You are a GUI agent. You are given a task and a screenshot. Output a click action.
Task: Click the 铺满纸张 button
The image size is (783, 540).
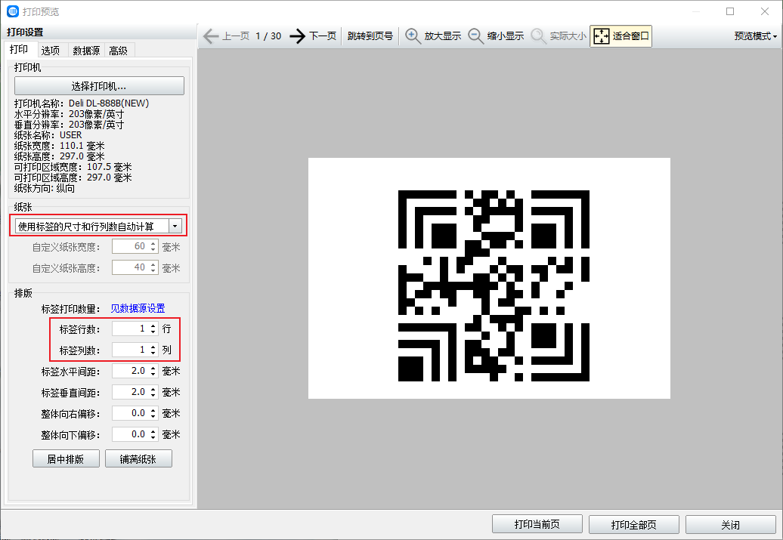[x=138, y=458]
